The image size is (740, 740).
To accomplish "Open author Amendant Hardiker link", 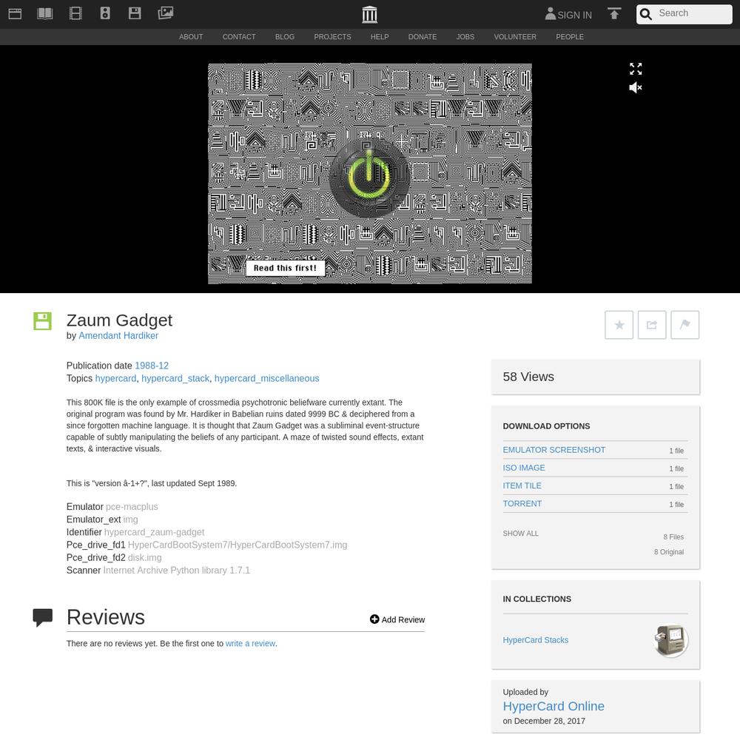I will click(x=118, y=335).
